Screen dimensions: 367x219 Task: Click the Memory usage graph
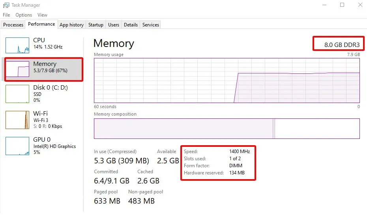pyautogui.click(x=227, y=80)
